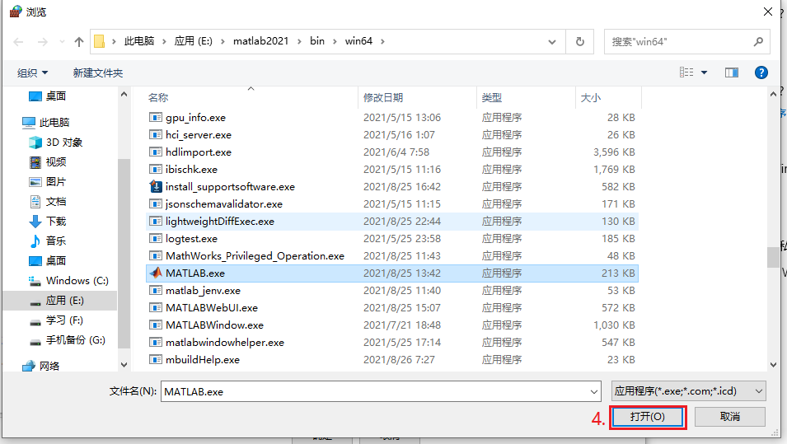Open help with question mark icon
The width and height of the screenshot is (787, 444).
click(761, 72)
